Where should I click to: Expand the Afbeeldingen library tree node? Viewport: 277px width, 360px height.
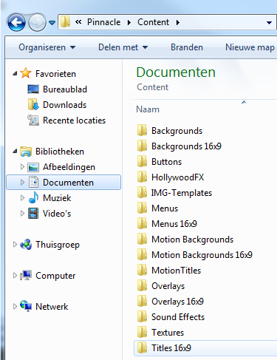(22, 167)
